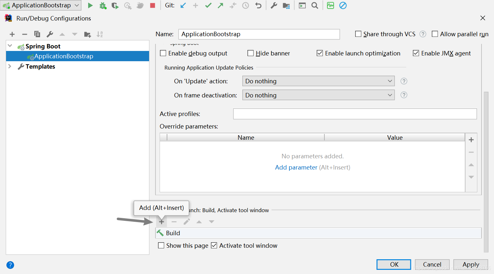Click the Name field with ApplicationBootstrap
Screen dimensions: 494x274
tap(259, 34)
